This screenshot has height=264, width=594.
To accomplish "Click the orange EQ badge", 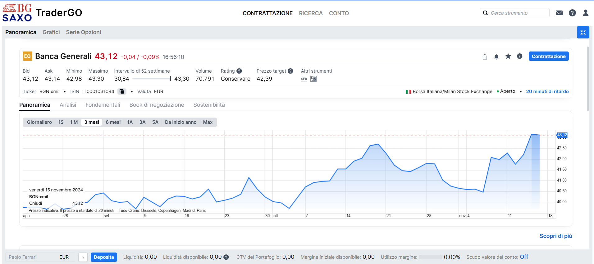I will click(27, 56).
